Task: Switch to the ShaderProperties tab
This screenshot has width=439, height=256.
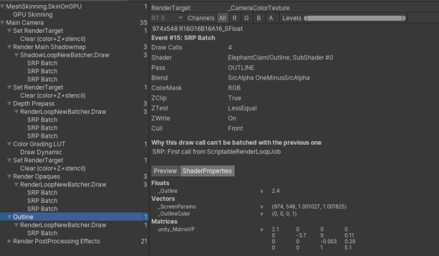Action: [x=208, y=171]
